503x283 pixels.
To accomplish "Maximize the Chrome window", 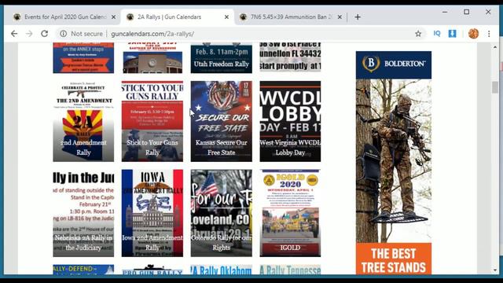I will click(x=466, y=12).
